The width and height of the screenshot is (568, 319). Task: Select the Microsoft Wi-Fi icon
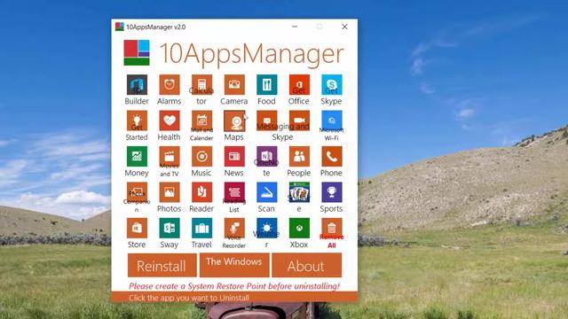pos(331,121)
